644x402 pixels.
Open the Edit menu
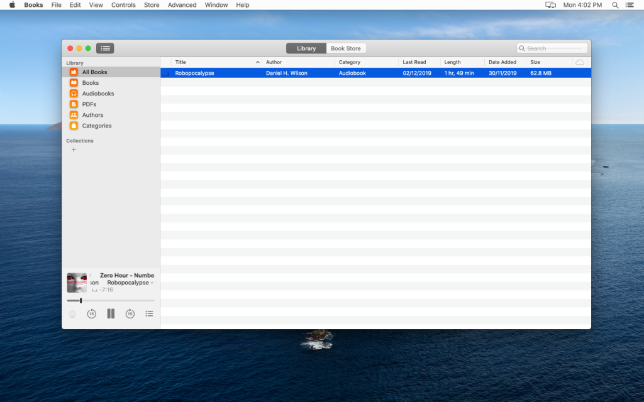(75, 5)
